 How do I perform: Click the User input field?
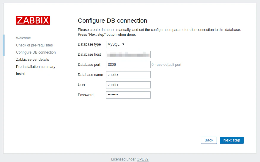(x=128, y=85)
